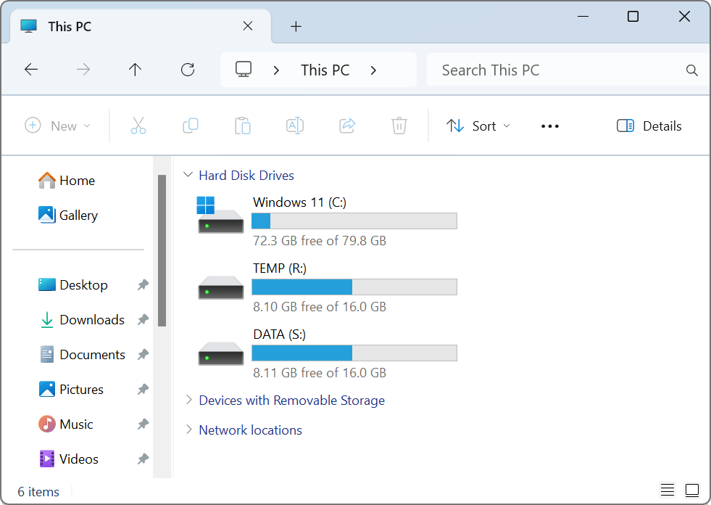Click "8.11 GB free of 16.0 GB"
This screenshot has width=711, height=505.
[x=320, y=372]
